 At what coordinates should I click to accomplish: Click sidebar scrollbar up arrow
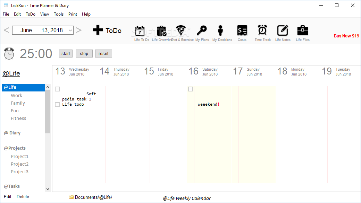pos(48,87)
